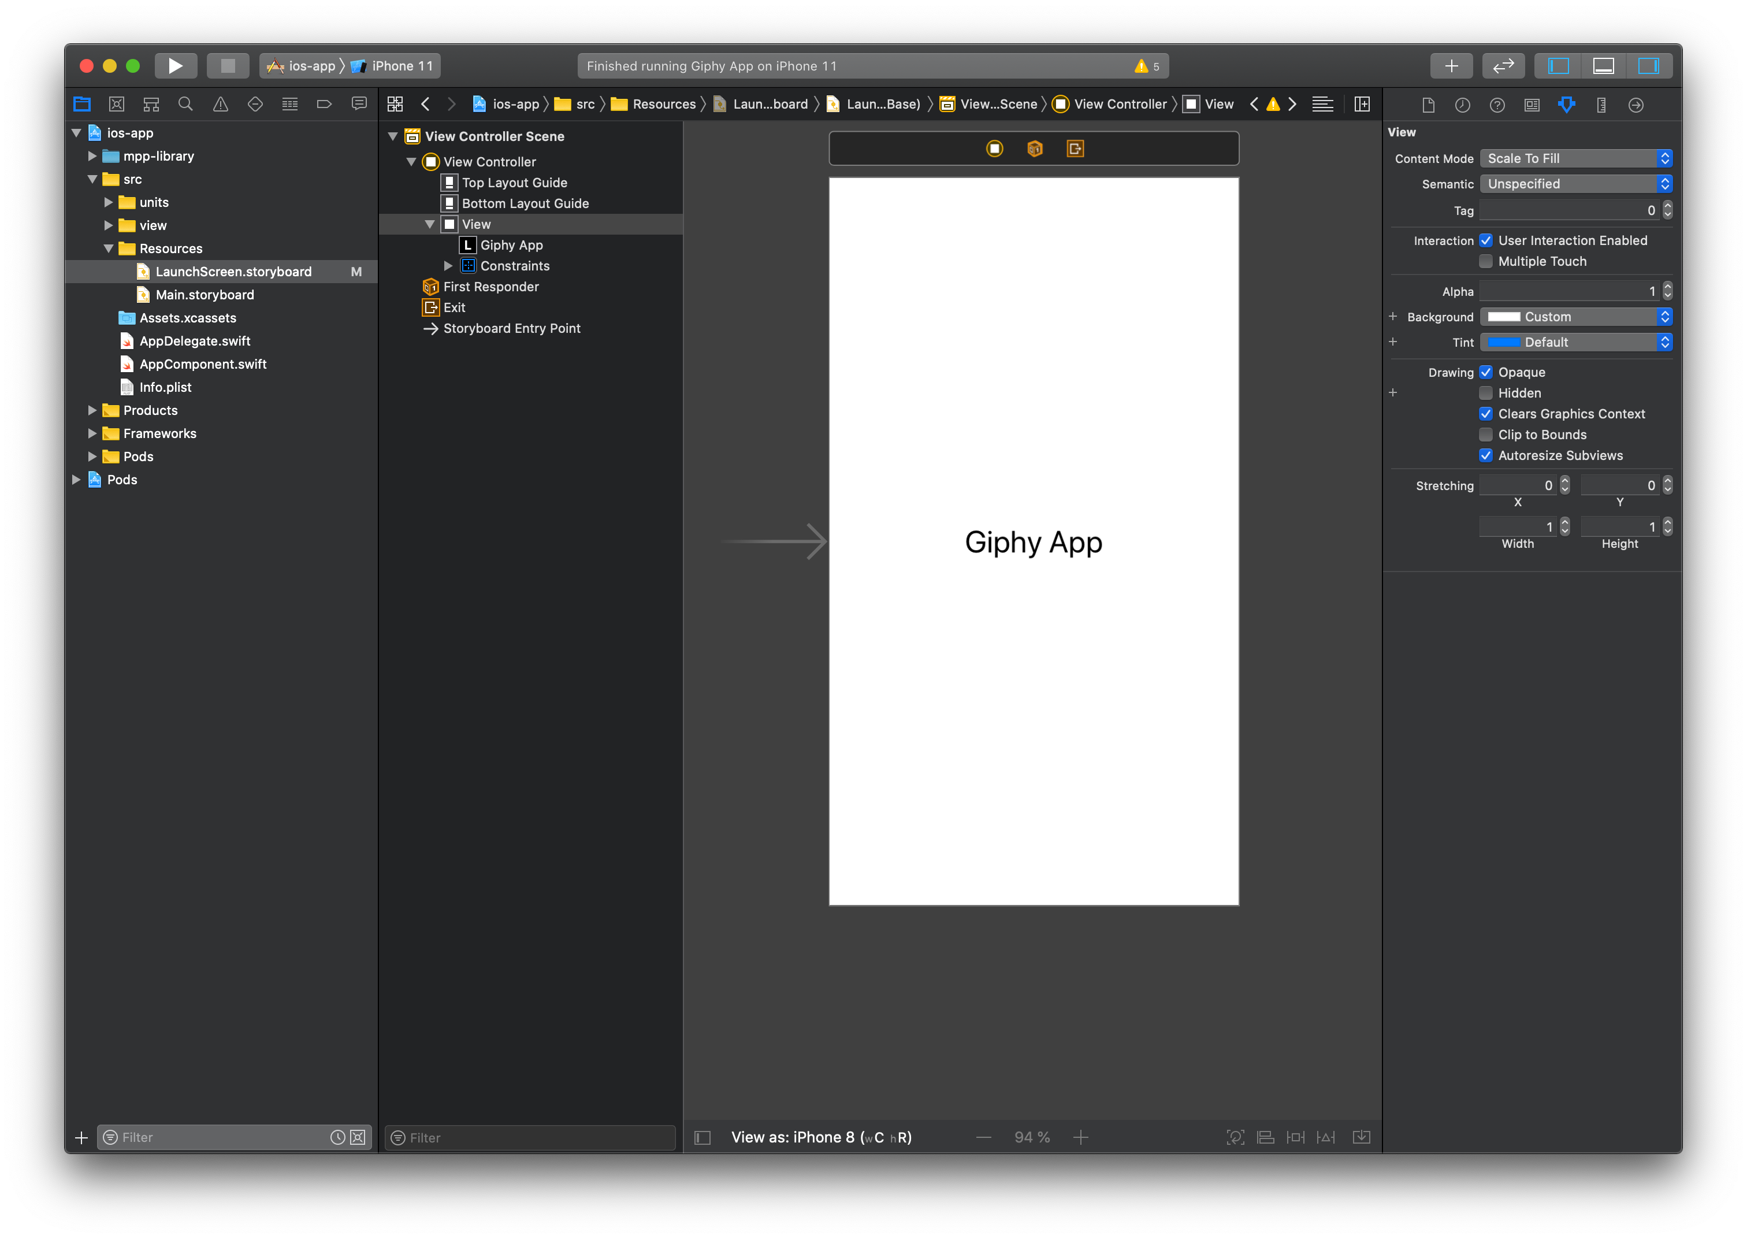Viewport: 1747px width, 1239px height.
Task: Click the Background color swatch
Action: [1504, 317]
